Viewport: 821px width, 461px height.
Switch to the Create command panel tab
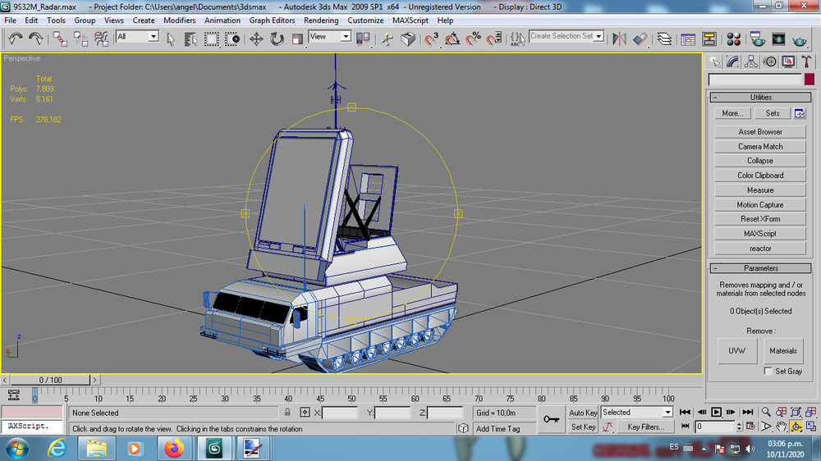point(714,62)
